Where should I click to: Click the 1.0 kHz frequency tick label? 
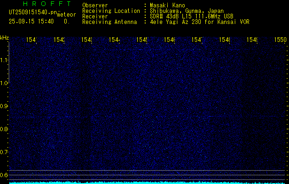[4, 83]
